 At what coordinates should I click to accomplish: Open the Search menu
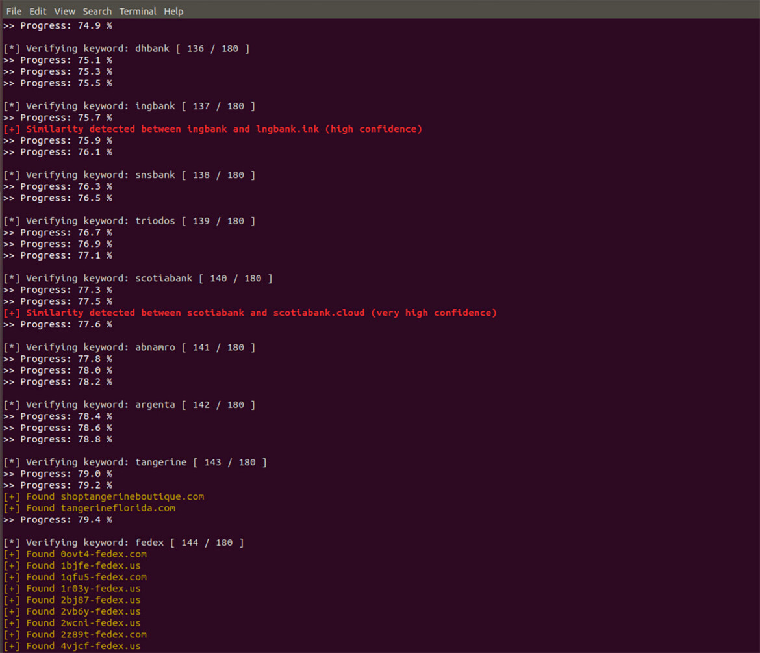tap(97, 11)
